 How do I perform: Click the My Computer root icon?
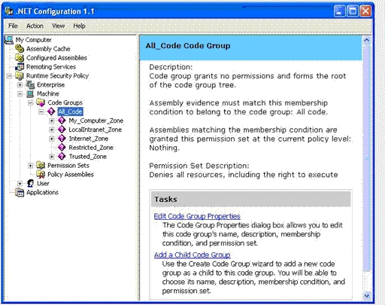pyautogui.click(x=9, y=40)
